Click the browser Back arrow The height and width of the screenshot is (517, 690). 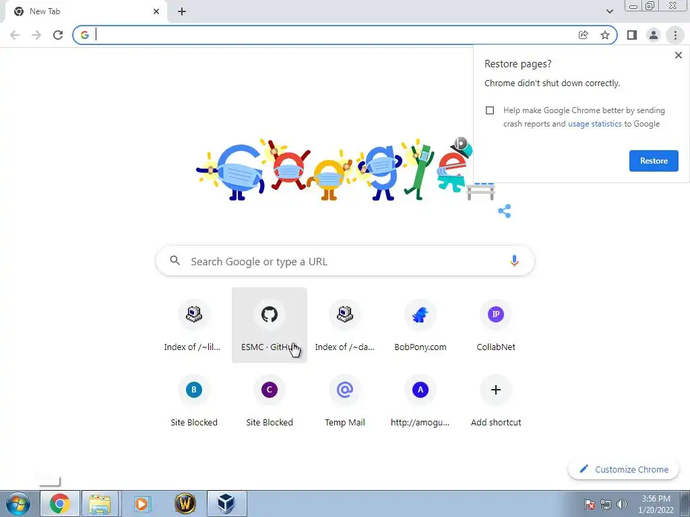point(15,35)
